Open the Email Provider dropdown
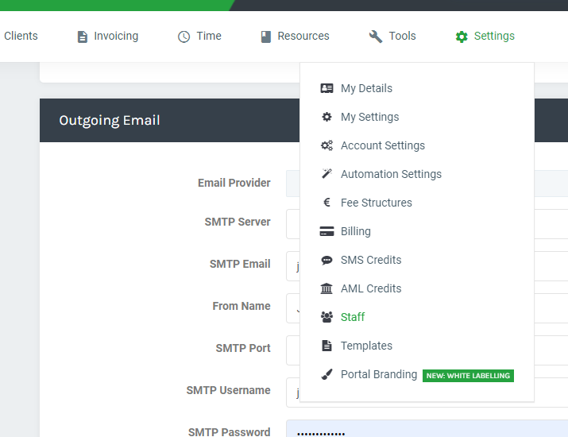The width and height of the screenshot is (568, 437). click(x=427, y=184)
